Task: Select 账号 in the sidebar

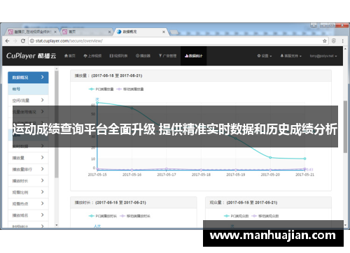Action: pyautogui.click(x=28, y=89)
